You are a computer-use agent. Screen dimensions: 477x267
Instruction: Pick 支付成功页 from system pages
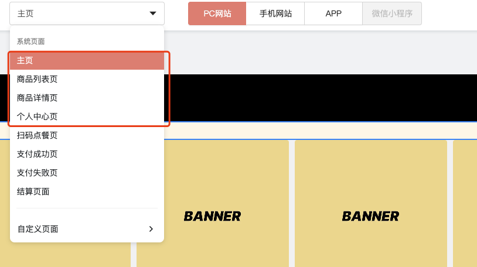(x=87, y=154)
